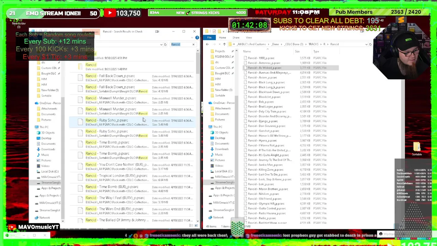Viewport: 437px width, 246px height.
Task: Sort by the Type column header
Action: (316, 52)
